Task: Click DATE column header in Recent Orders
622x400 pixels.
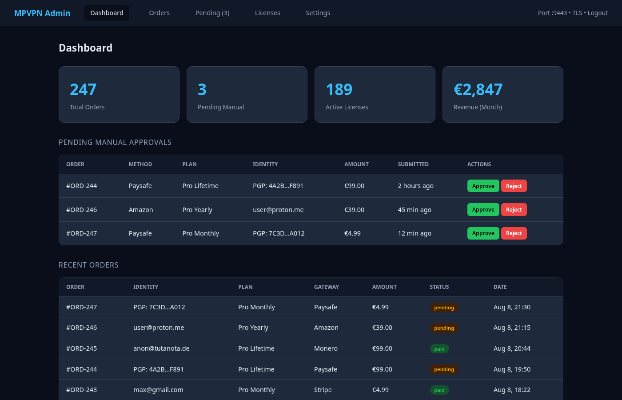Action: pyautogui.click(x=500, y=287)
